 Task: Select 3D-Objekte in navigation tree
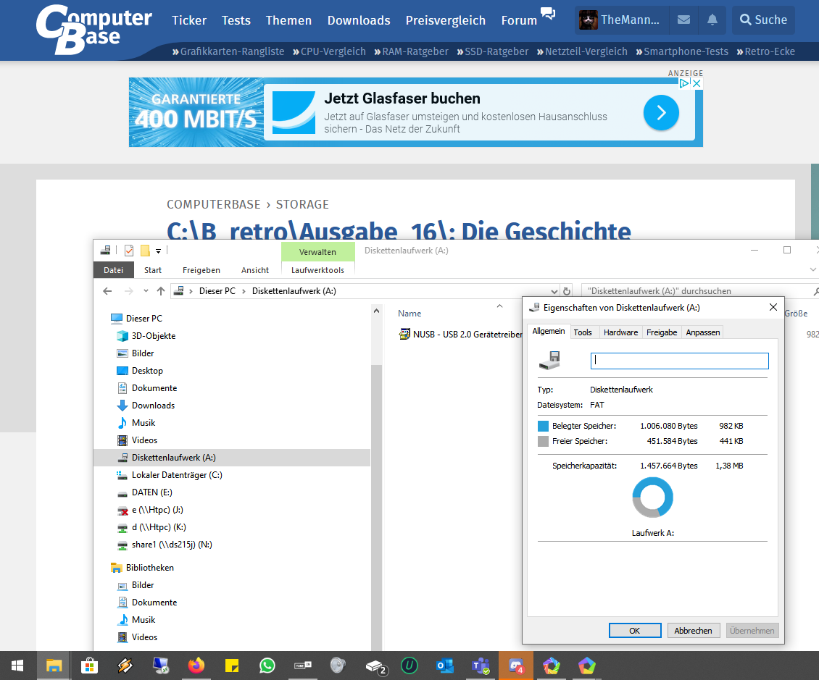[153, 335]
